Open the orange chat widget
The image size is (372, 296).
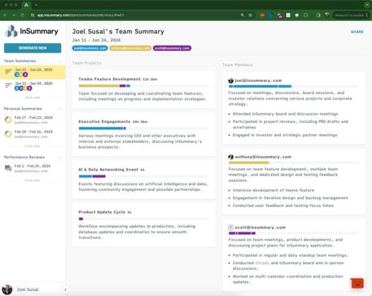[x=357, y=283]
